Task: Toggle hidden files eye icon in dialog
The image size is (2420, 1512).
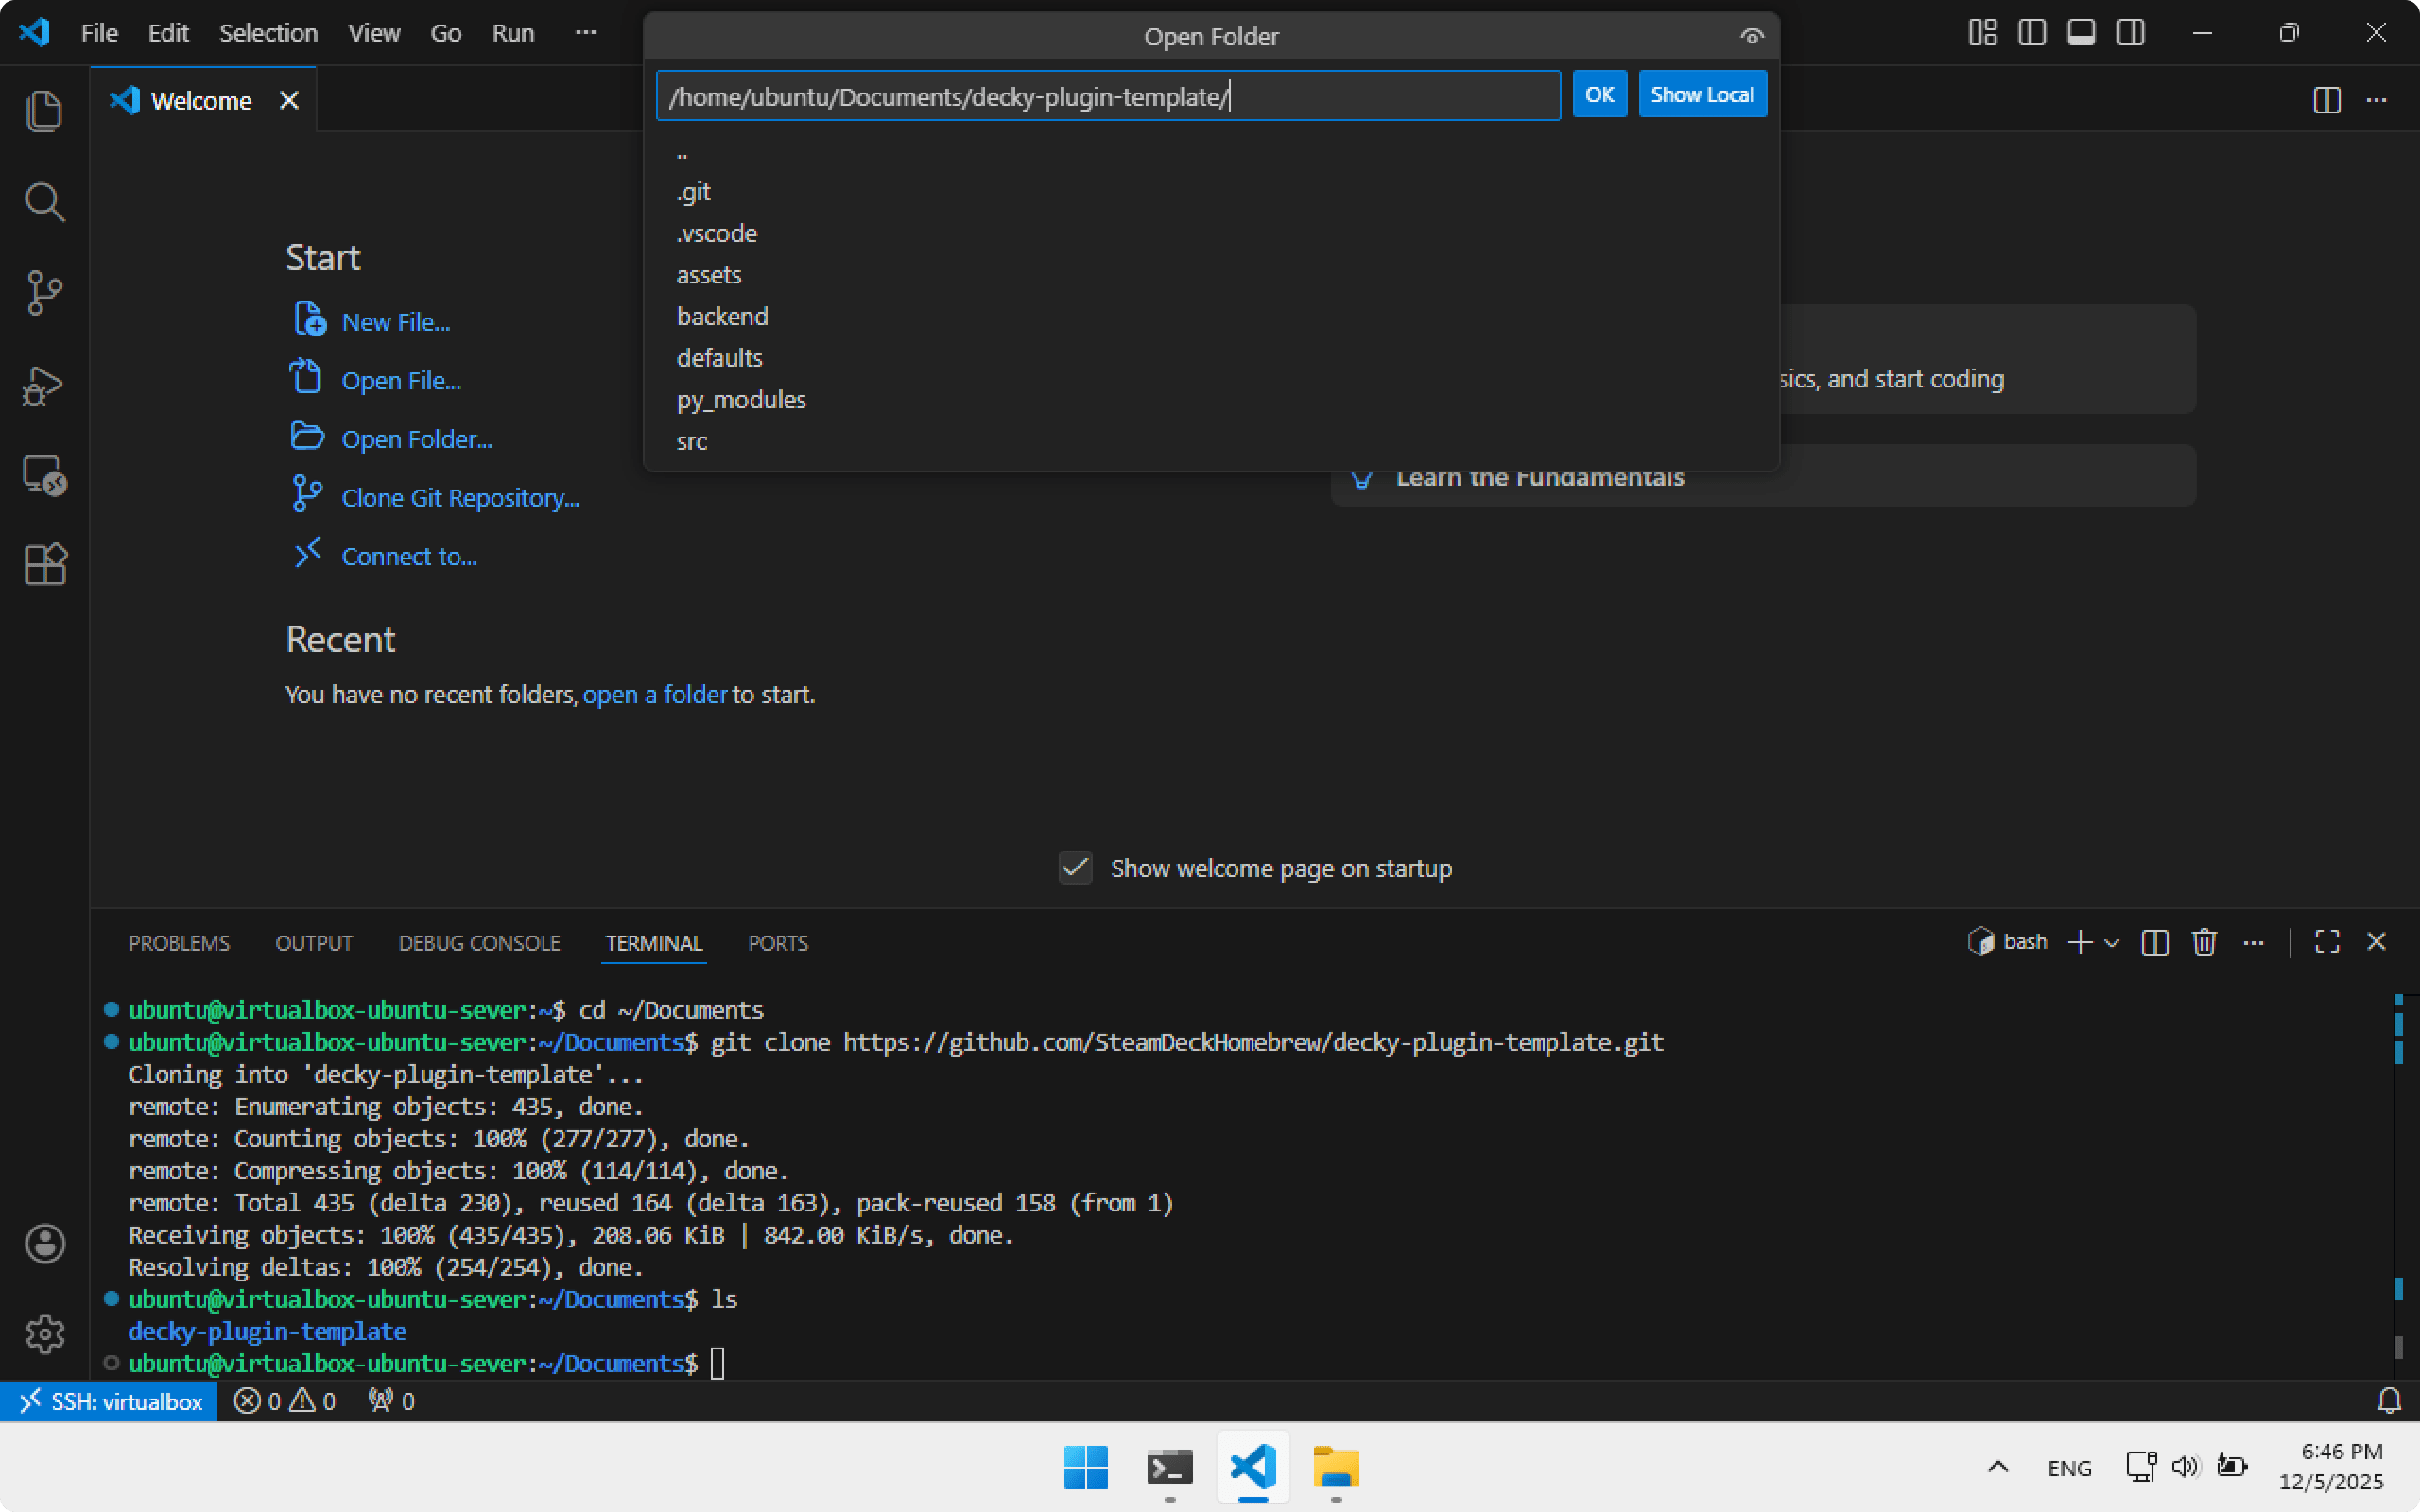Action: click(x=1751, y=37)
